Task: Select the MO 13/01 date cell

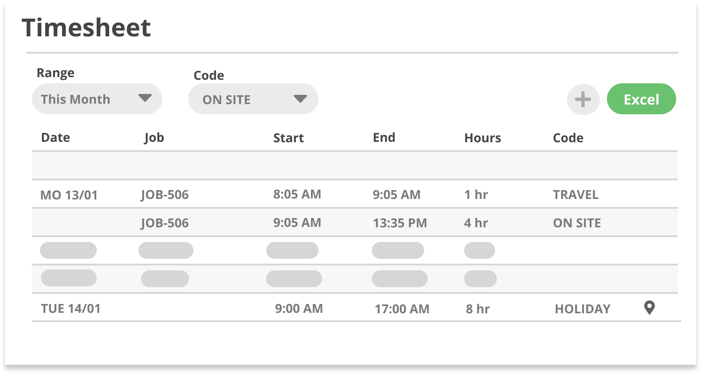Action: coord(69,195)
